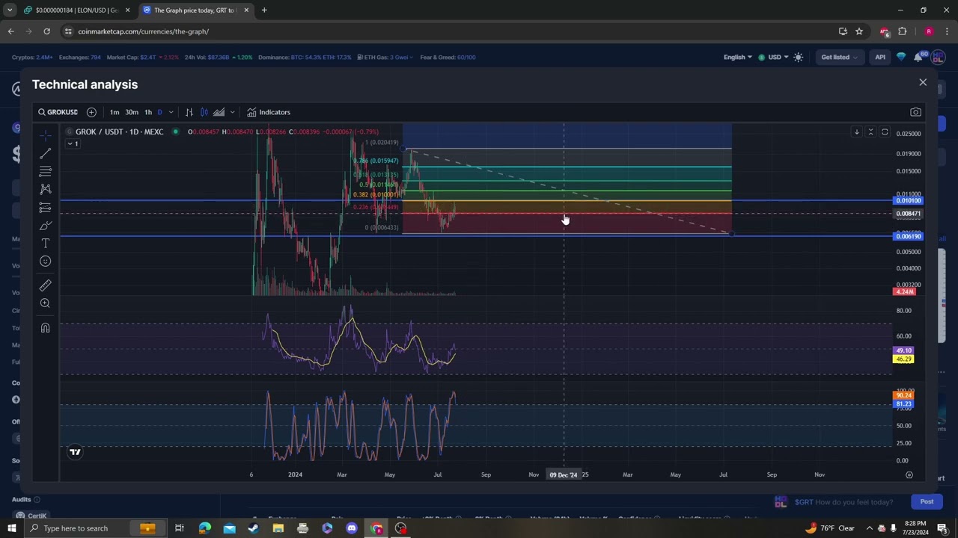This screenshot has width=958, height=538.
Task: Open Windows Start menu
Action: coord(11,528)
